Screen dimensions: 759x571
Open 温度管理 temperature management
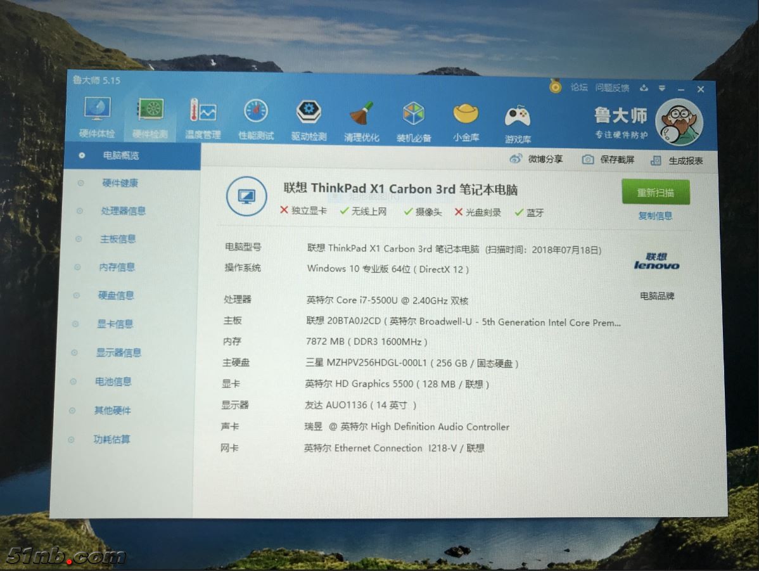tap(203, 119)
